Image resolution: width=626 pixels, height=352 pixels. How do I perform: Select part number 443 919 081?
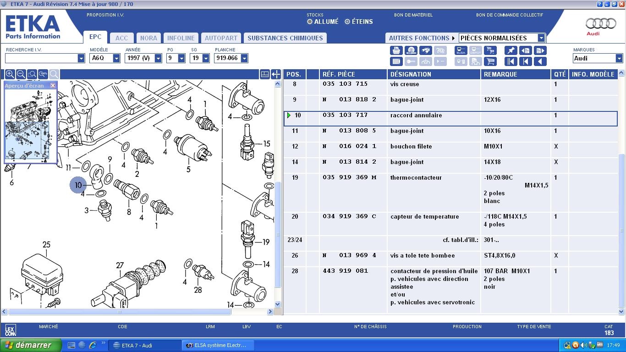pos(346,271)
